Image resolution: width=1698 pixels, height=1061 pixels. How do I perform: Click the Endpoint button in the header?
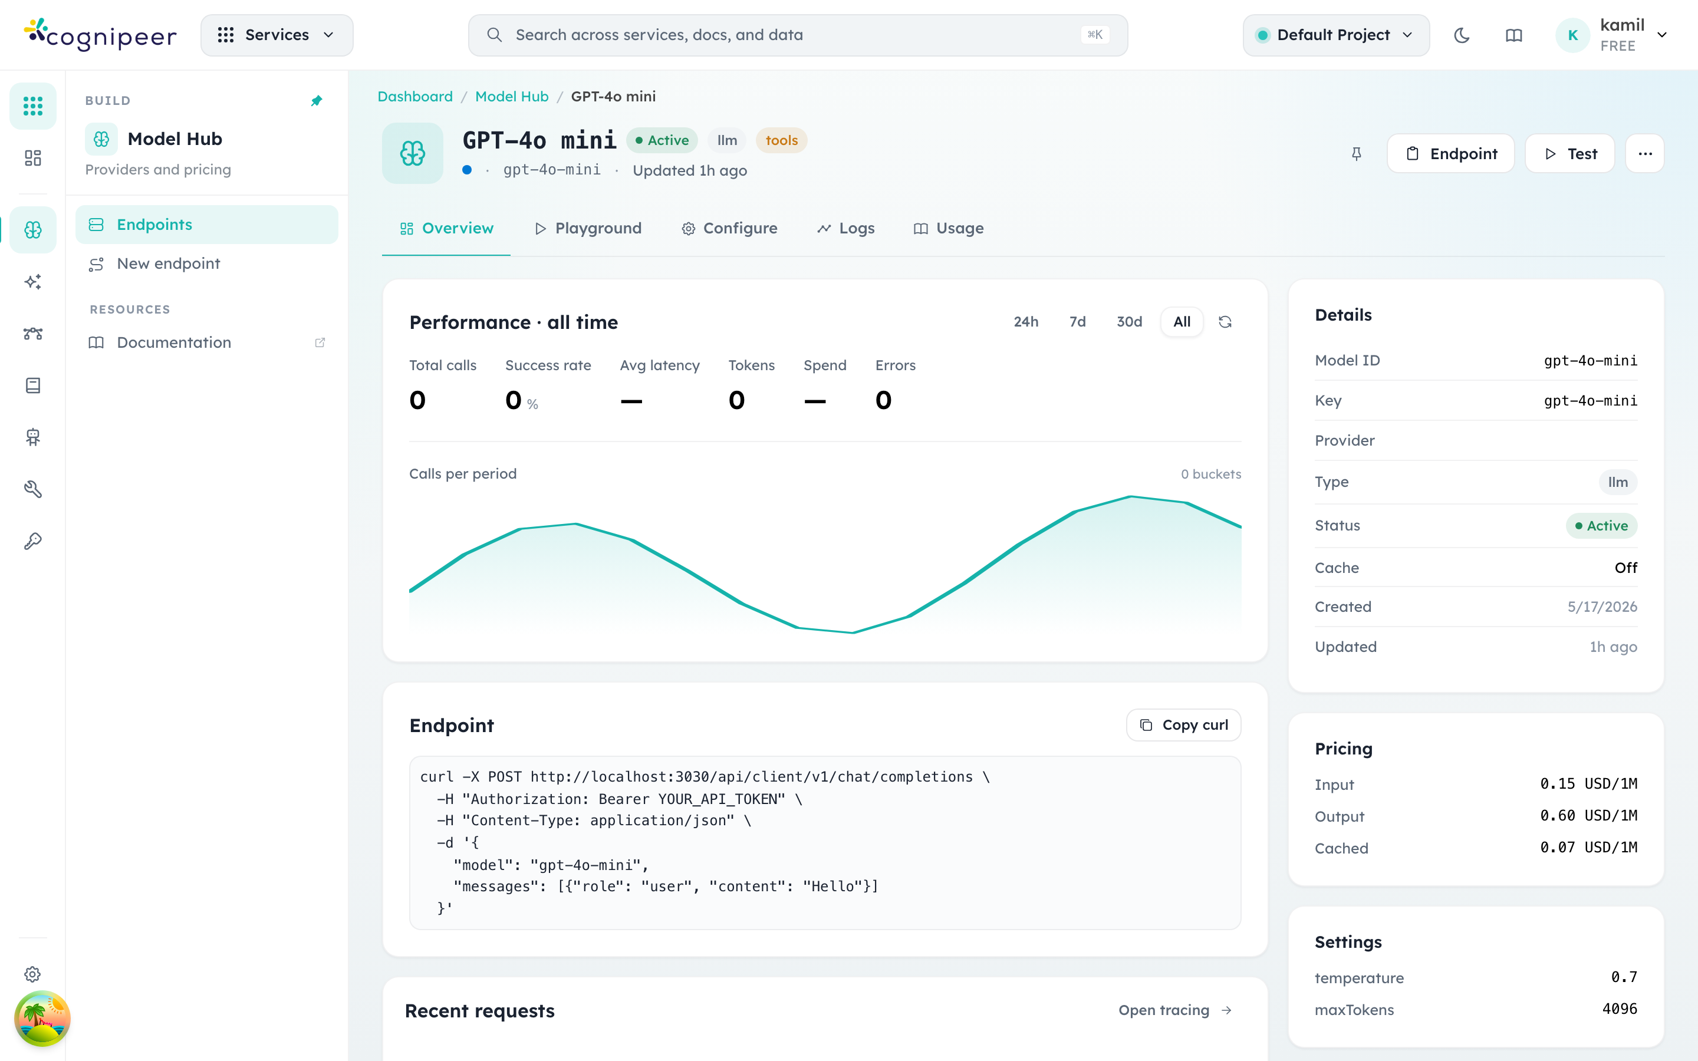pyautogui.click(x=1451, y=154)
